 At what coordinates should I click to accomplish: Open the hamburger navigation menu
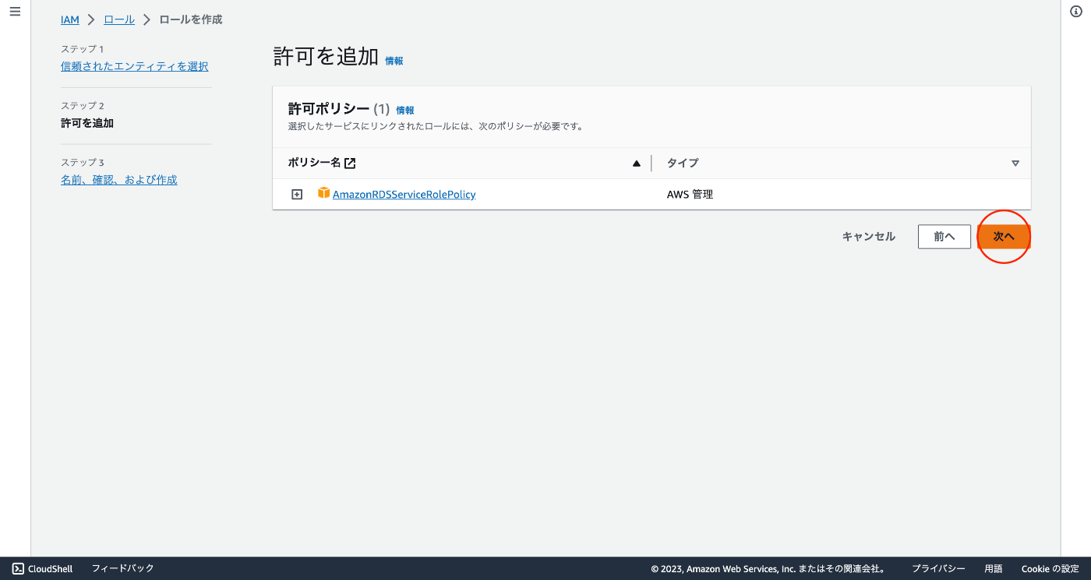coord(15,12)
